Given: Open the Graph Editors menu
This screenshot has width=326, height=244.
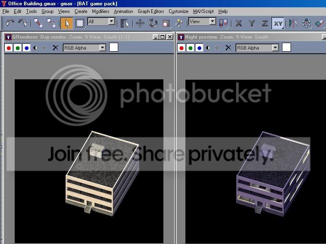Looking at the screenshot, I should click(151, 11).
